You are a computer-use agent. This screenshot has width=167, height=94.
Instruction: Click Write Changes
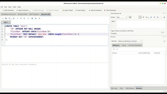click(38, 10)
